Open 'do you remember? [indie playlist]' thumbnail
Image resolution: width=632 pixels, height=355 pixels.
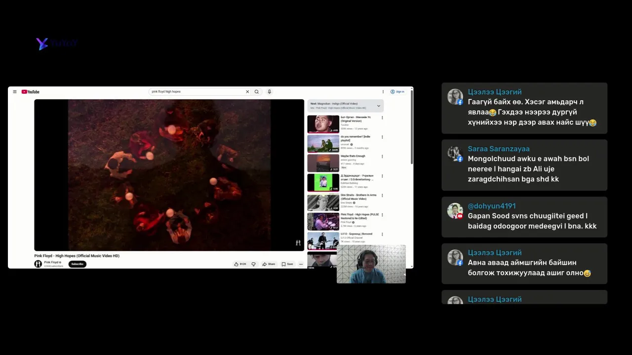(323, 143)
